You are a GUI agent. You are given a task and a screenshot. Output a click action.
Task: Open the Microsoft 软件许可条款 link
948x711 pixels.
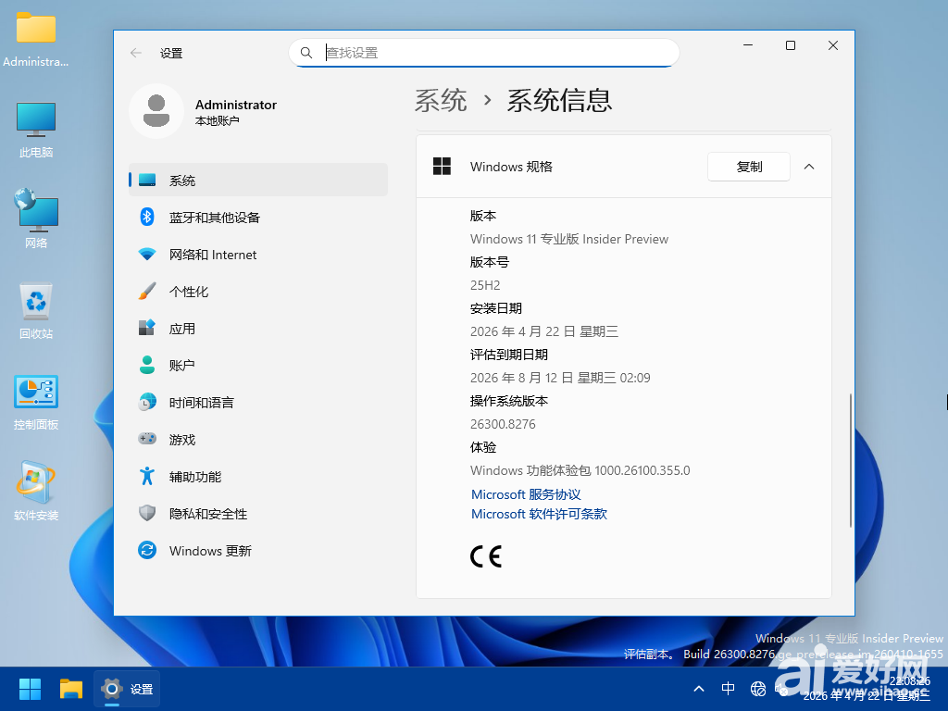pos(539,514)
